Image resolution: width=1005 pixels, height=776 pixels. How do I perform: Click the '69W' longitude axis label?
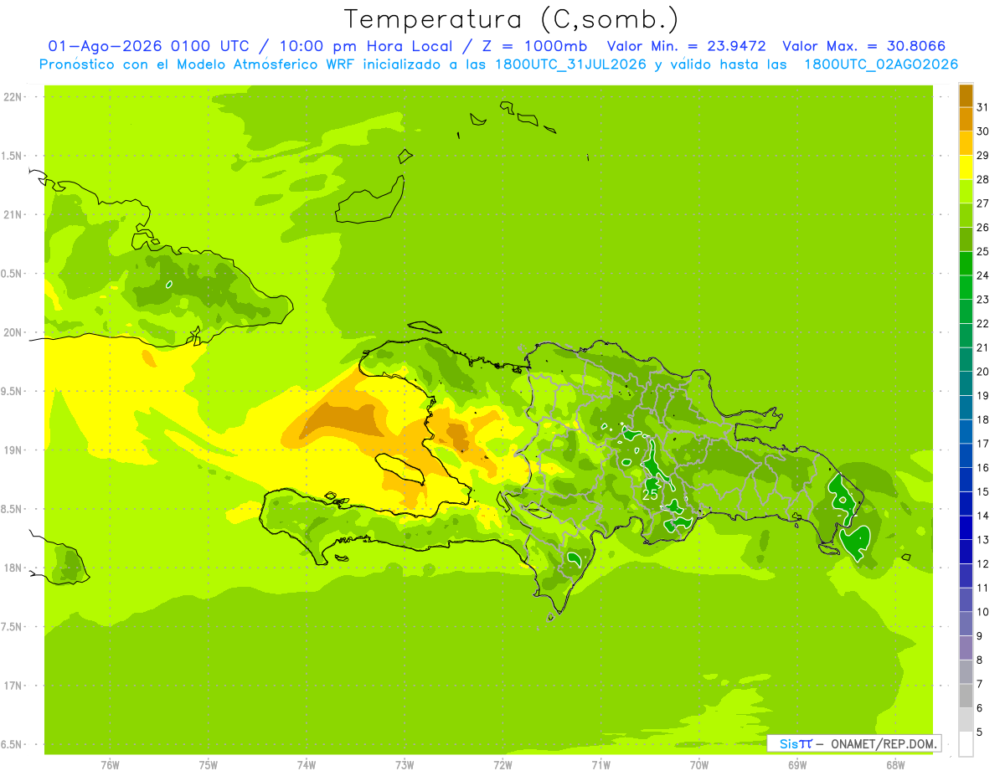click(796, 764)
